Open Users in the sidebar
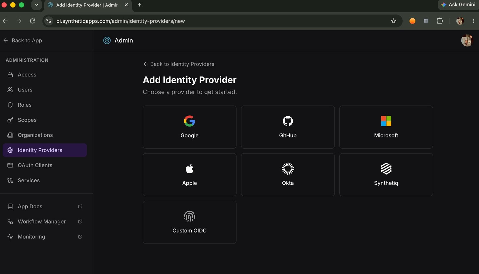The width and height of the screenshot is (479, 274). point(45,90)
